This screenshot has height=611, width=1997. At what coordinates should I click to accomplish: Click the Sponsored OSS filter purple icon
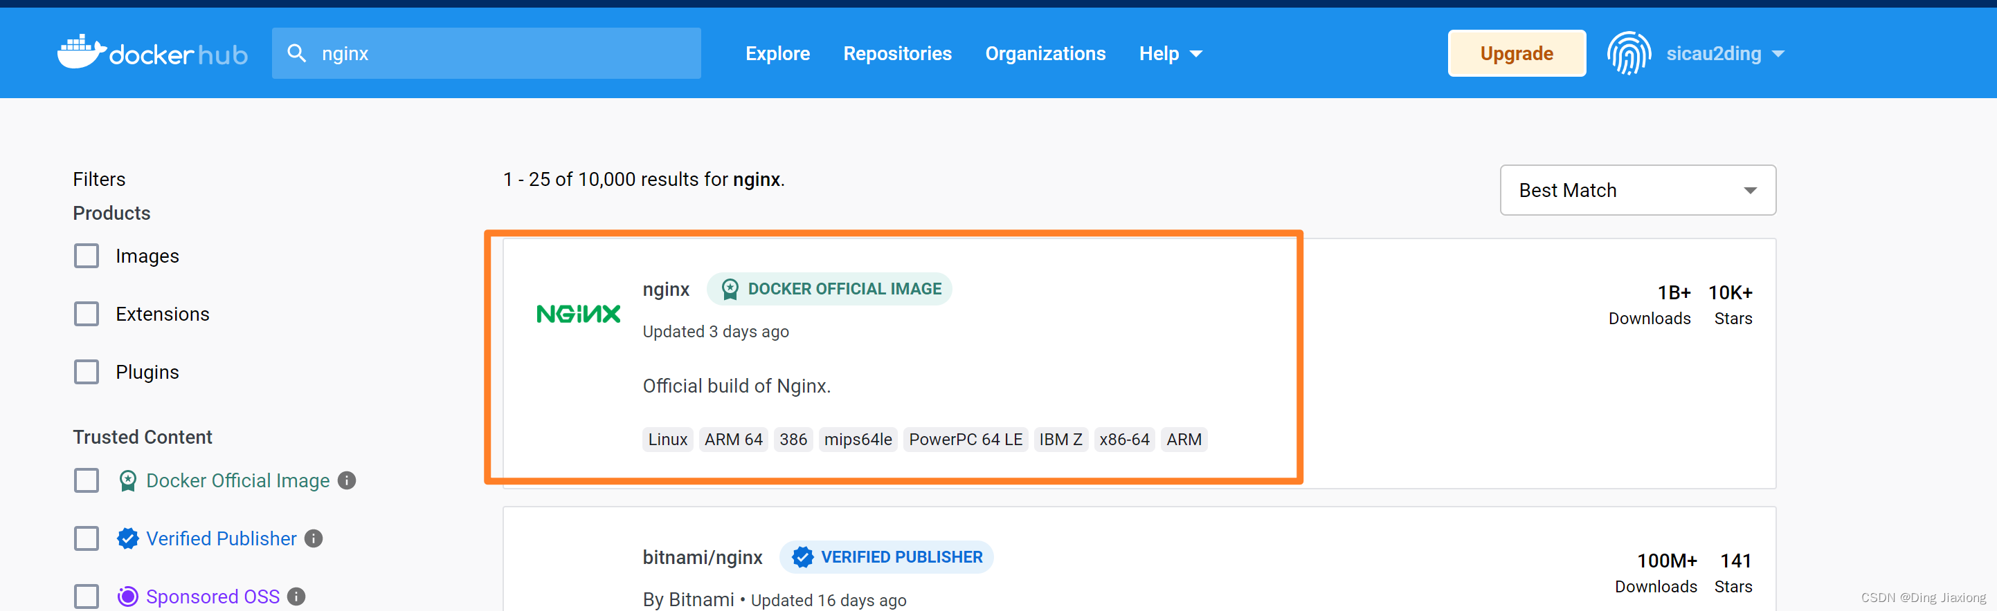[x=127, y=596]
